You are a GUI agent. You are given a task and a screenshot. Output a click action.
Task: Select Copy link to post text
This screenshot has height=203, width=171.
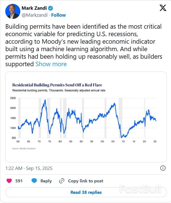click(86, 181)
